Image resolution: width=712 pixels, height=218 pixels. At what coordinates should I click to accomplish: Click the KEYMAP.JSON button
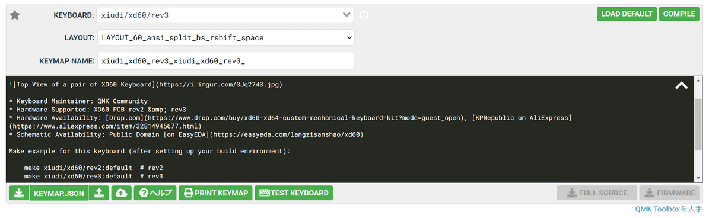coord(59,193)
